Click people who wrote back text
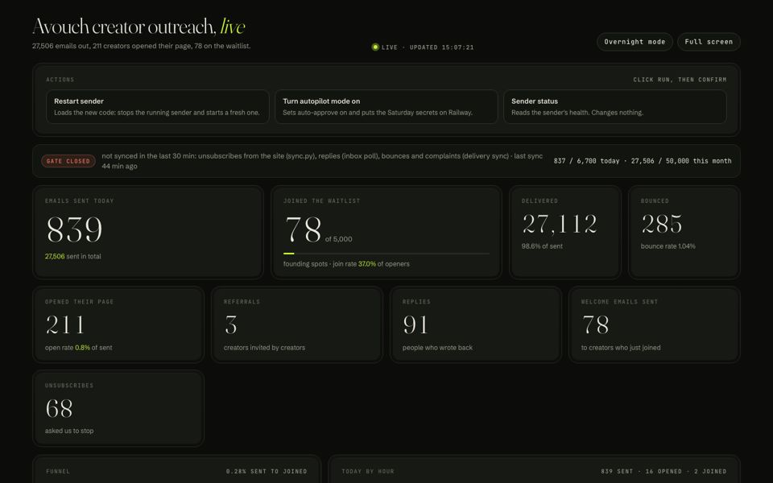This screenshot has width=773, height=483. click(437, 348)
